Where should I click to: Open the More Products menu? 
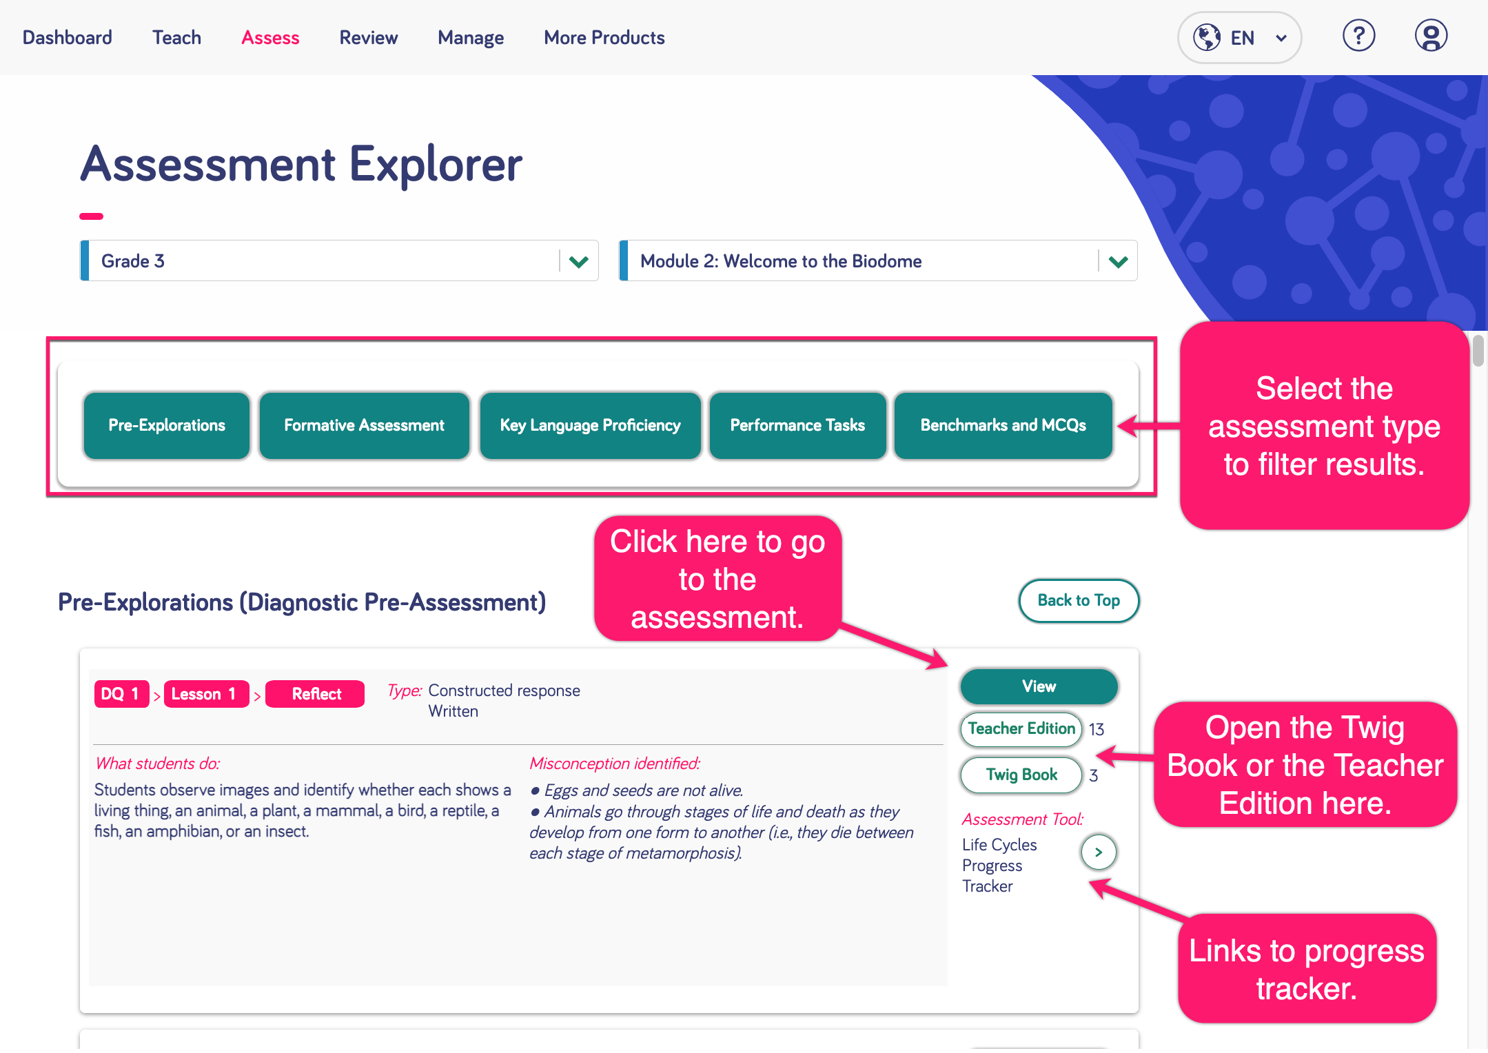coord(604,37)
